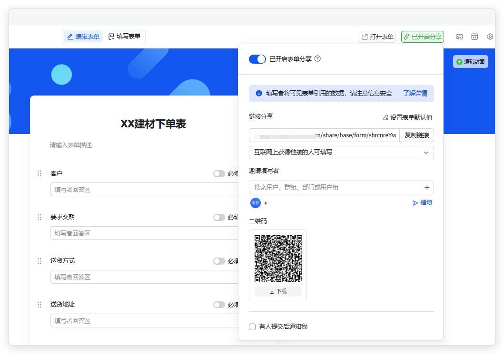Click drag handle of 要求交期 field

[39, 217]
